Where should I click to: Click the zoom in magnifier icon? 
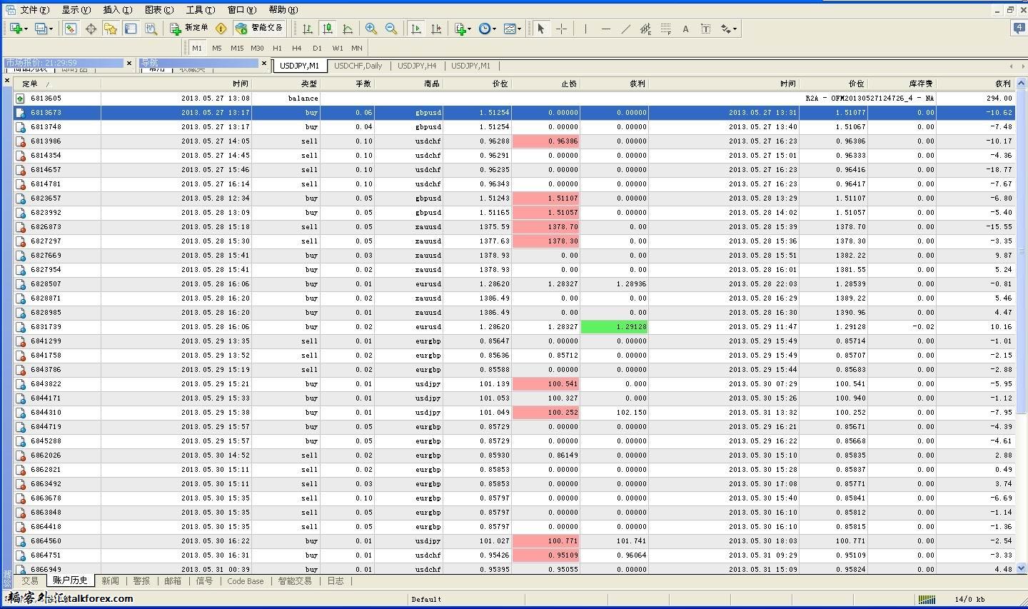point(371,29)
